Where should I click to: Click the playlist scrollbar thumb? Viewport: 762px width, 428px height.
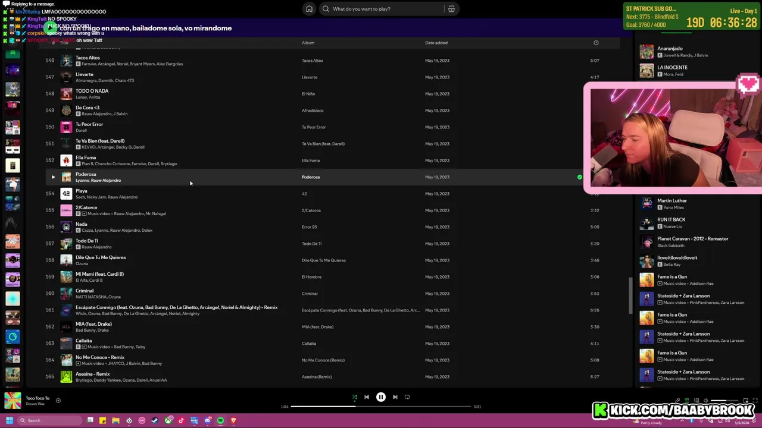[630, 295]
